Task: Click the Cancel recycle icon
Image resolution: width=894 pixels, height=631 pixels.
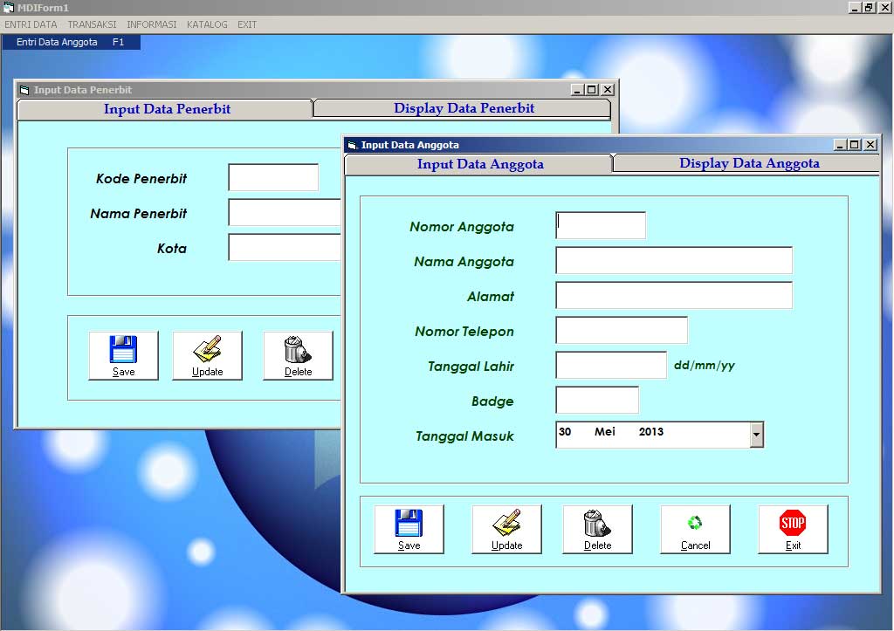Action: [x=695, y=528]
